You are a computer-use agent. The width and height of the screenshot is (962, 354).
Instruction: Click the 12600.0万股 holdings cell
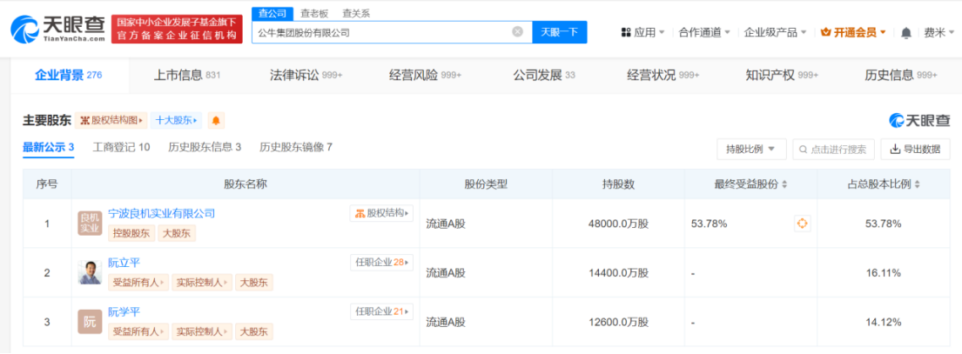[618, 322]
